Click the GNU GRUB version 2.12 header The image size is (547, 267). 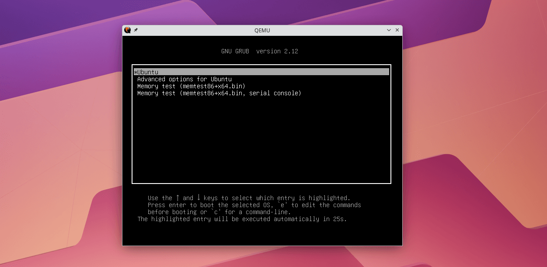click(260, 51)
